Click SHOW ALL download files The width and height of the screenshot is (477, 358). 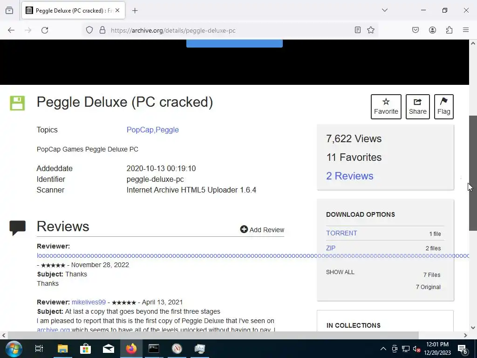[x=340, y=272]
